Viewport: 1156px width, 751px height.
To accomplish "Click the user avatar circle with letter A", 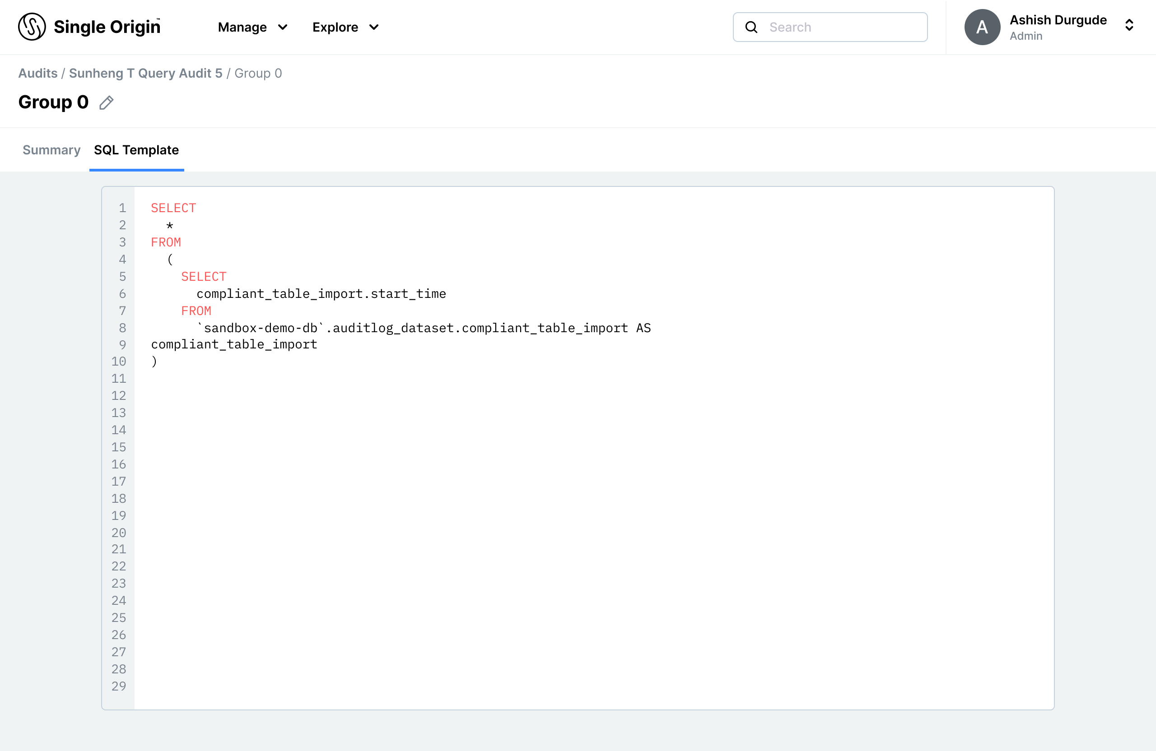I will [982, 27].
